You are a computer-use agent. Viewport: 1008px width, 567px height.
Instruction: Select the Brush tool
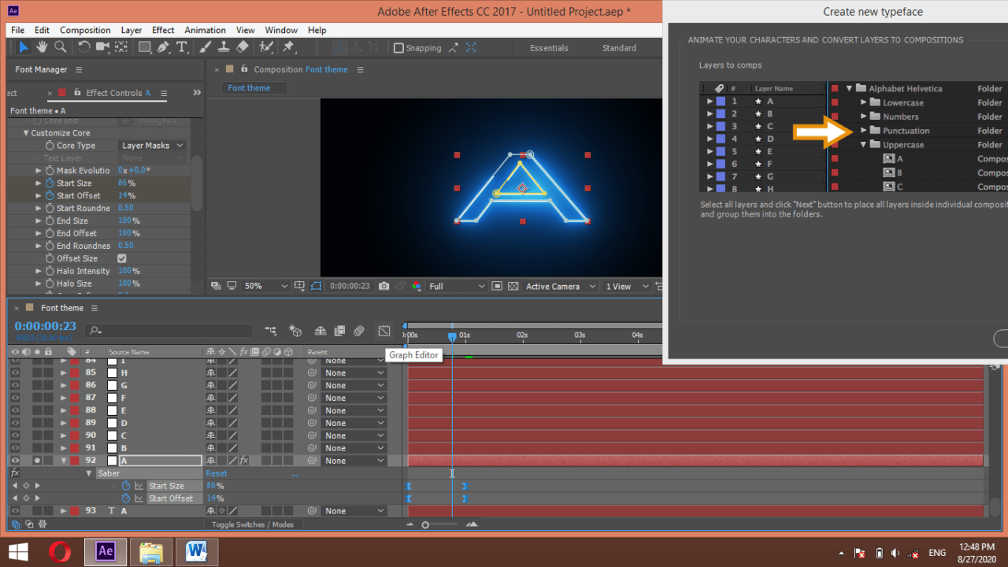click(204, 47)
